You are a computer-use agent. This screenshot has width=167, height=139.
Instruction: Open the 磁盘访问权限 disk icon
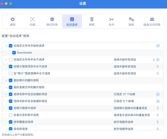click(x=152, y=19)
